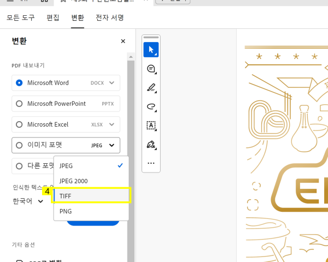Viewport: 328px width, 262px height.
Task: Select the arrow selection tool
Action: pyautogui.click(x=151, y=50)
